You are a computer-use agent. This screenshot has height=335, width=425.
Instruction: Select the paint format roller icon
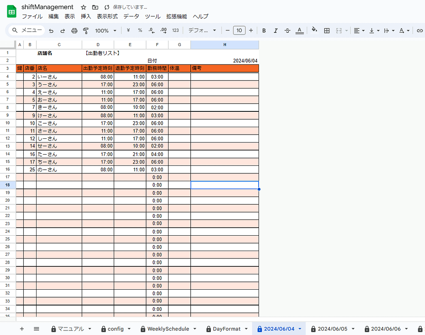tap(86, 31)
